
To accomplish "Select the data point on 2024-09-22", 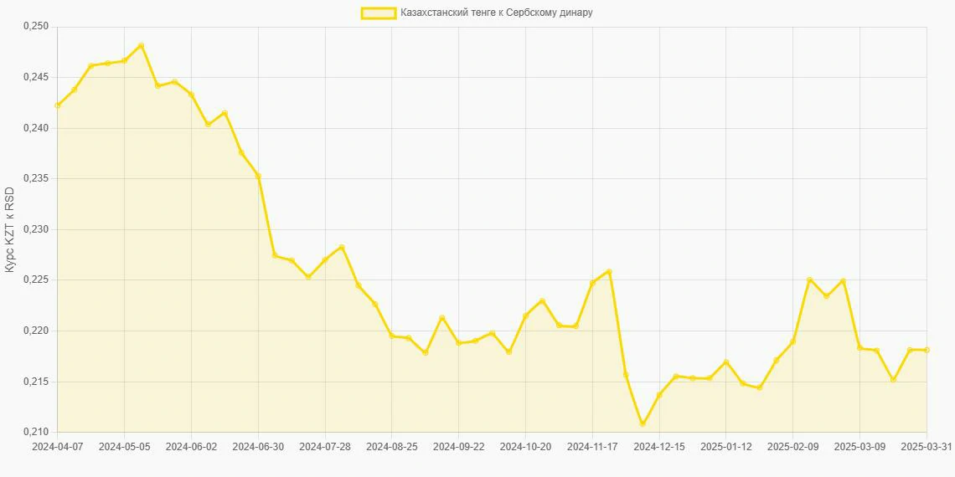I will coord(459,343).
